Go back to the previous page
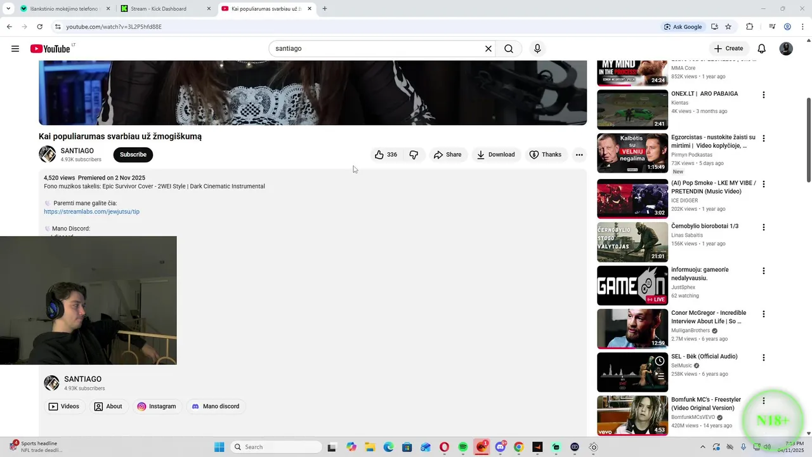 pos(9,27)
